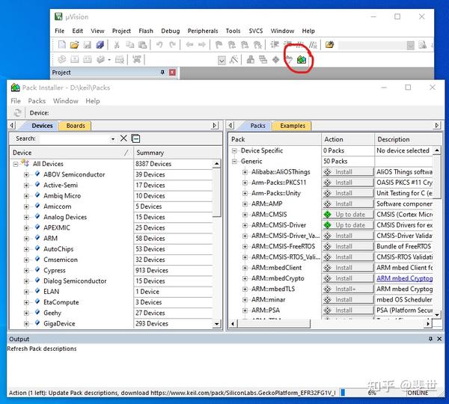Clear the device search with X icon
The height and width of the screenshot is (404, 449).
pos(123,138)
